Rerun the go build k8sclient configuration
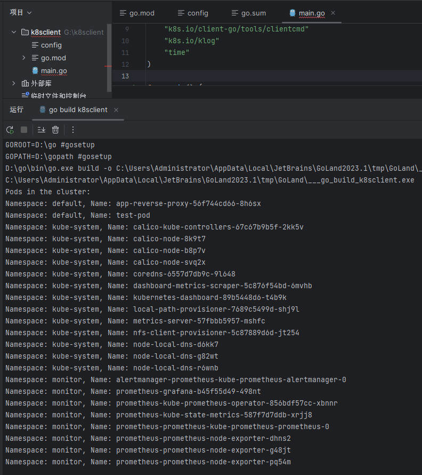 tap(10, 130)
